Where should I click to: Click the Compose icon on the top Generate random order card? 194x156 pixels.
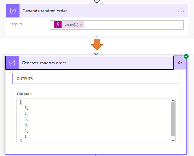pyautogui.click(x=13, y=11)
